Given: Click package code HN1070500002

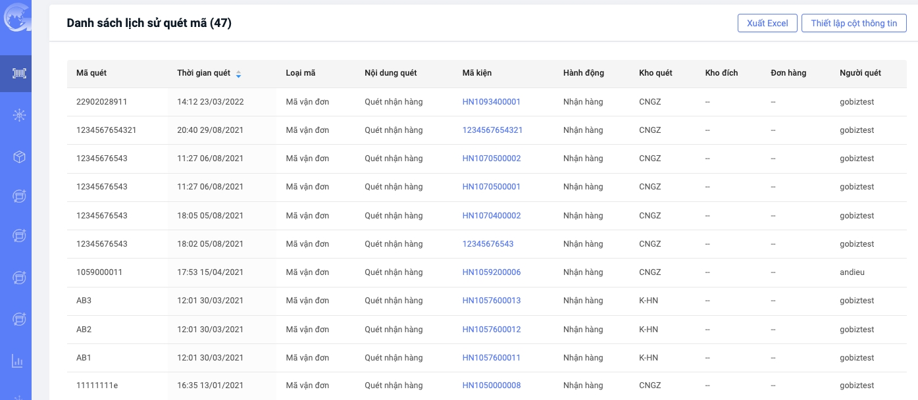Looking at the screenshot, I should coord(491,159).
